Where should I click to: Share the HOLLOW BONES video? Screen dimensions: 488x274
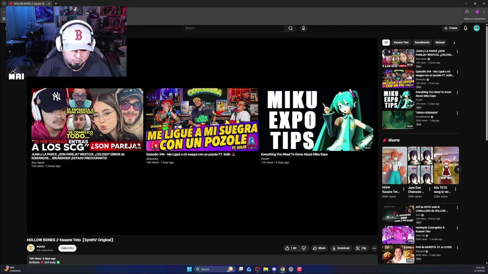pos(319,248)
